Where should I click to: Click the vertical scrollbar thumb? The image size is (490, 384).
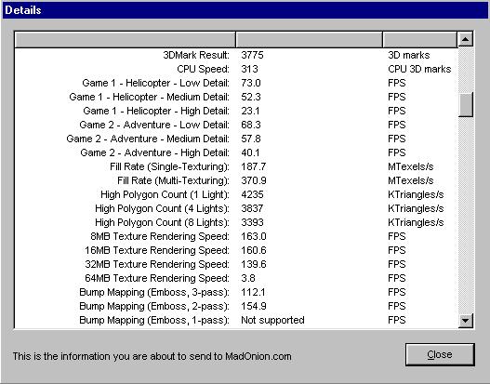[466, 105]
